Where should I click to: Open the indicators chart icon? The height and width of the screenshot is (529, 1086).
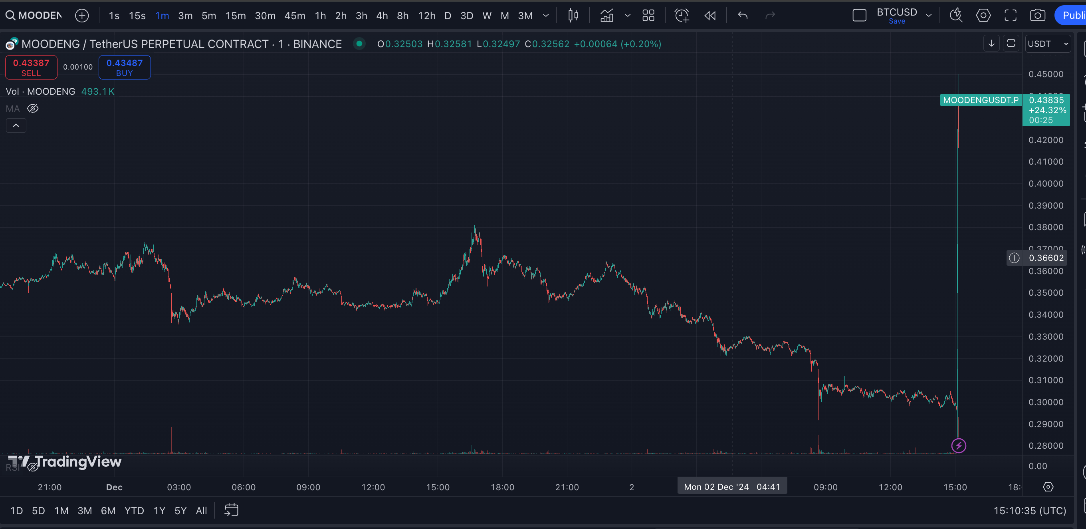(x=606, y=16)
